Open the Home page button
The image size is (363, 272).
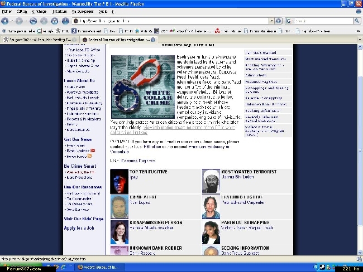pyautogui.click(x=54, y=21)
